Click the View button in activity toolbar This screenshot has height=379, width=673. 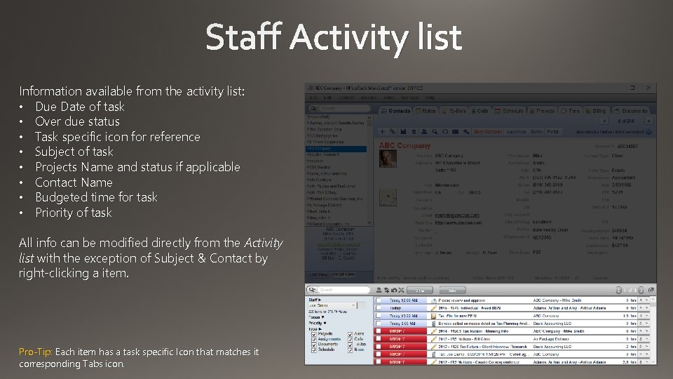tap(420, 291)
